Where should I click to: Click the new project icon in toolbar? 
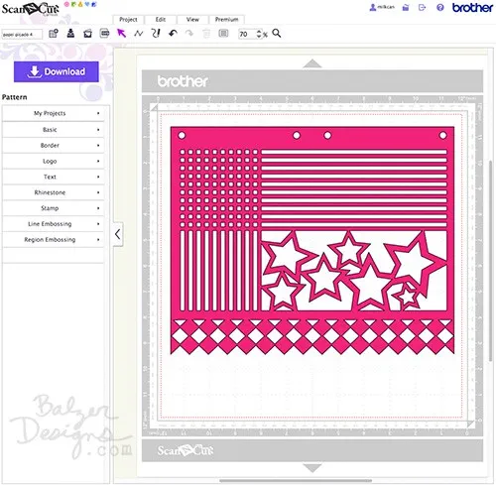tap(54, 34)
